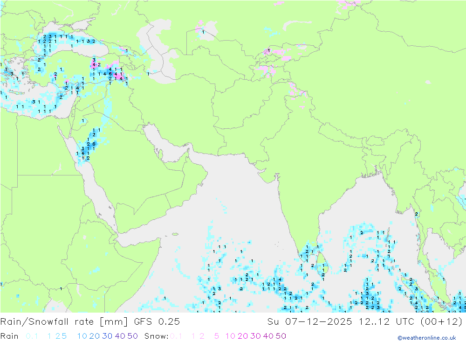The width and height of the screenshot is (466, 342).
Task: Select the rain legend value 0.1
Action: pos(32,336)
